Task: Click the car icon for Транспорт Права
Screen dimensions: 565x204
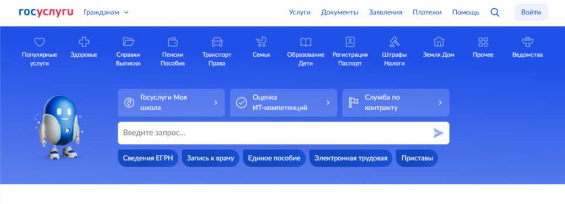Action: pyautogui.click(x=217, y=42)
